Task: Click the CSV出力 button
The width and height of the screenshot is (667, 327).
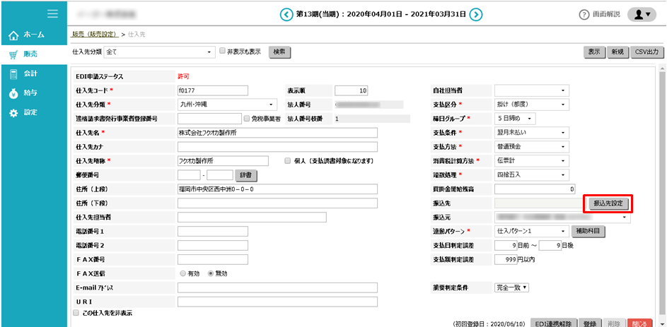Action: (x=646, y=52)
